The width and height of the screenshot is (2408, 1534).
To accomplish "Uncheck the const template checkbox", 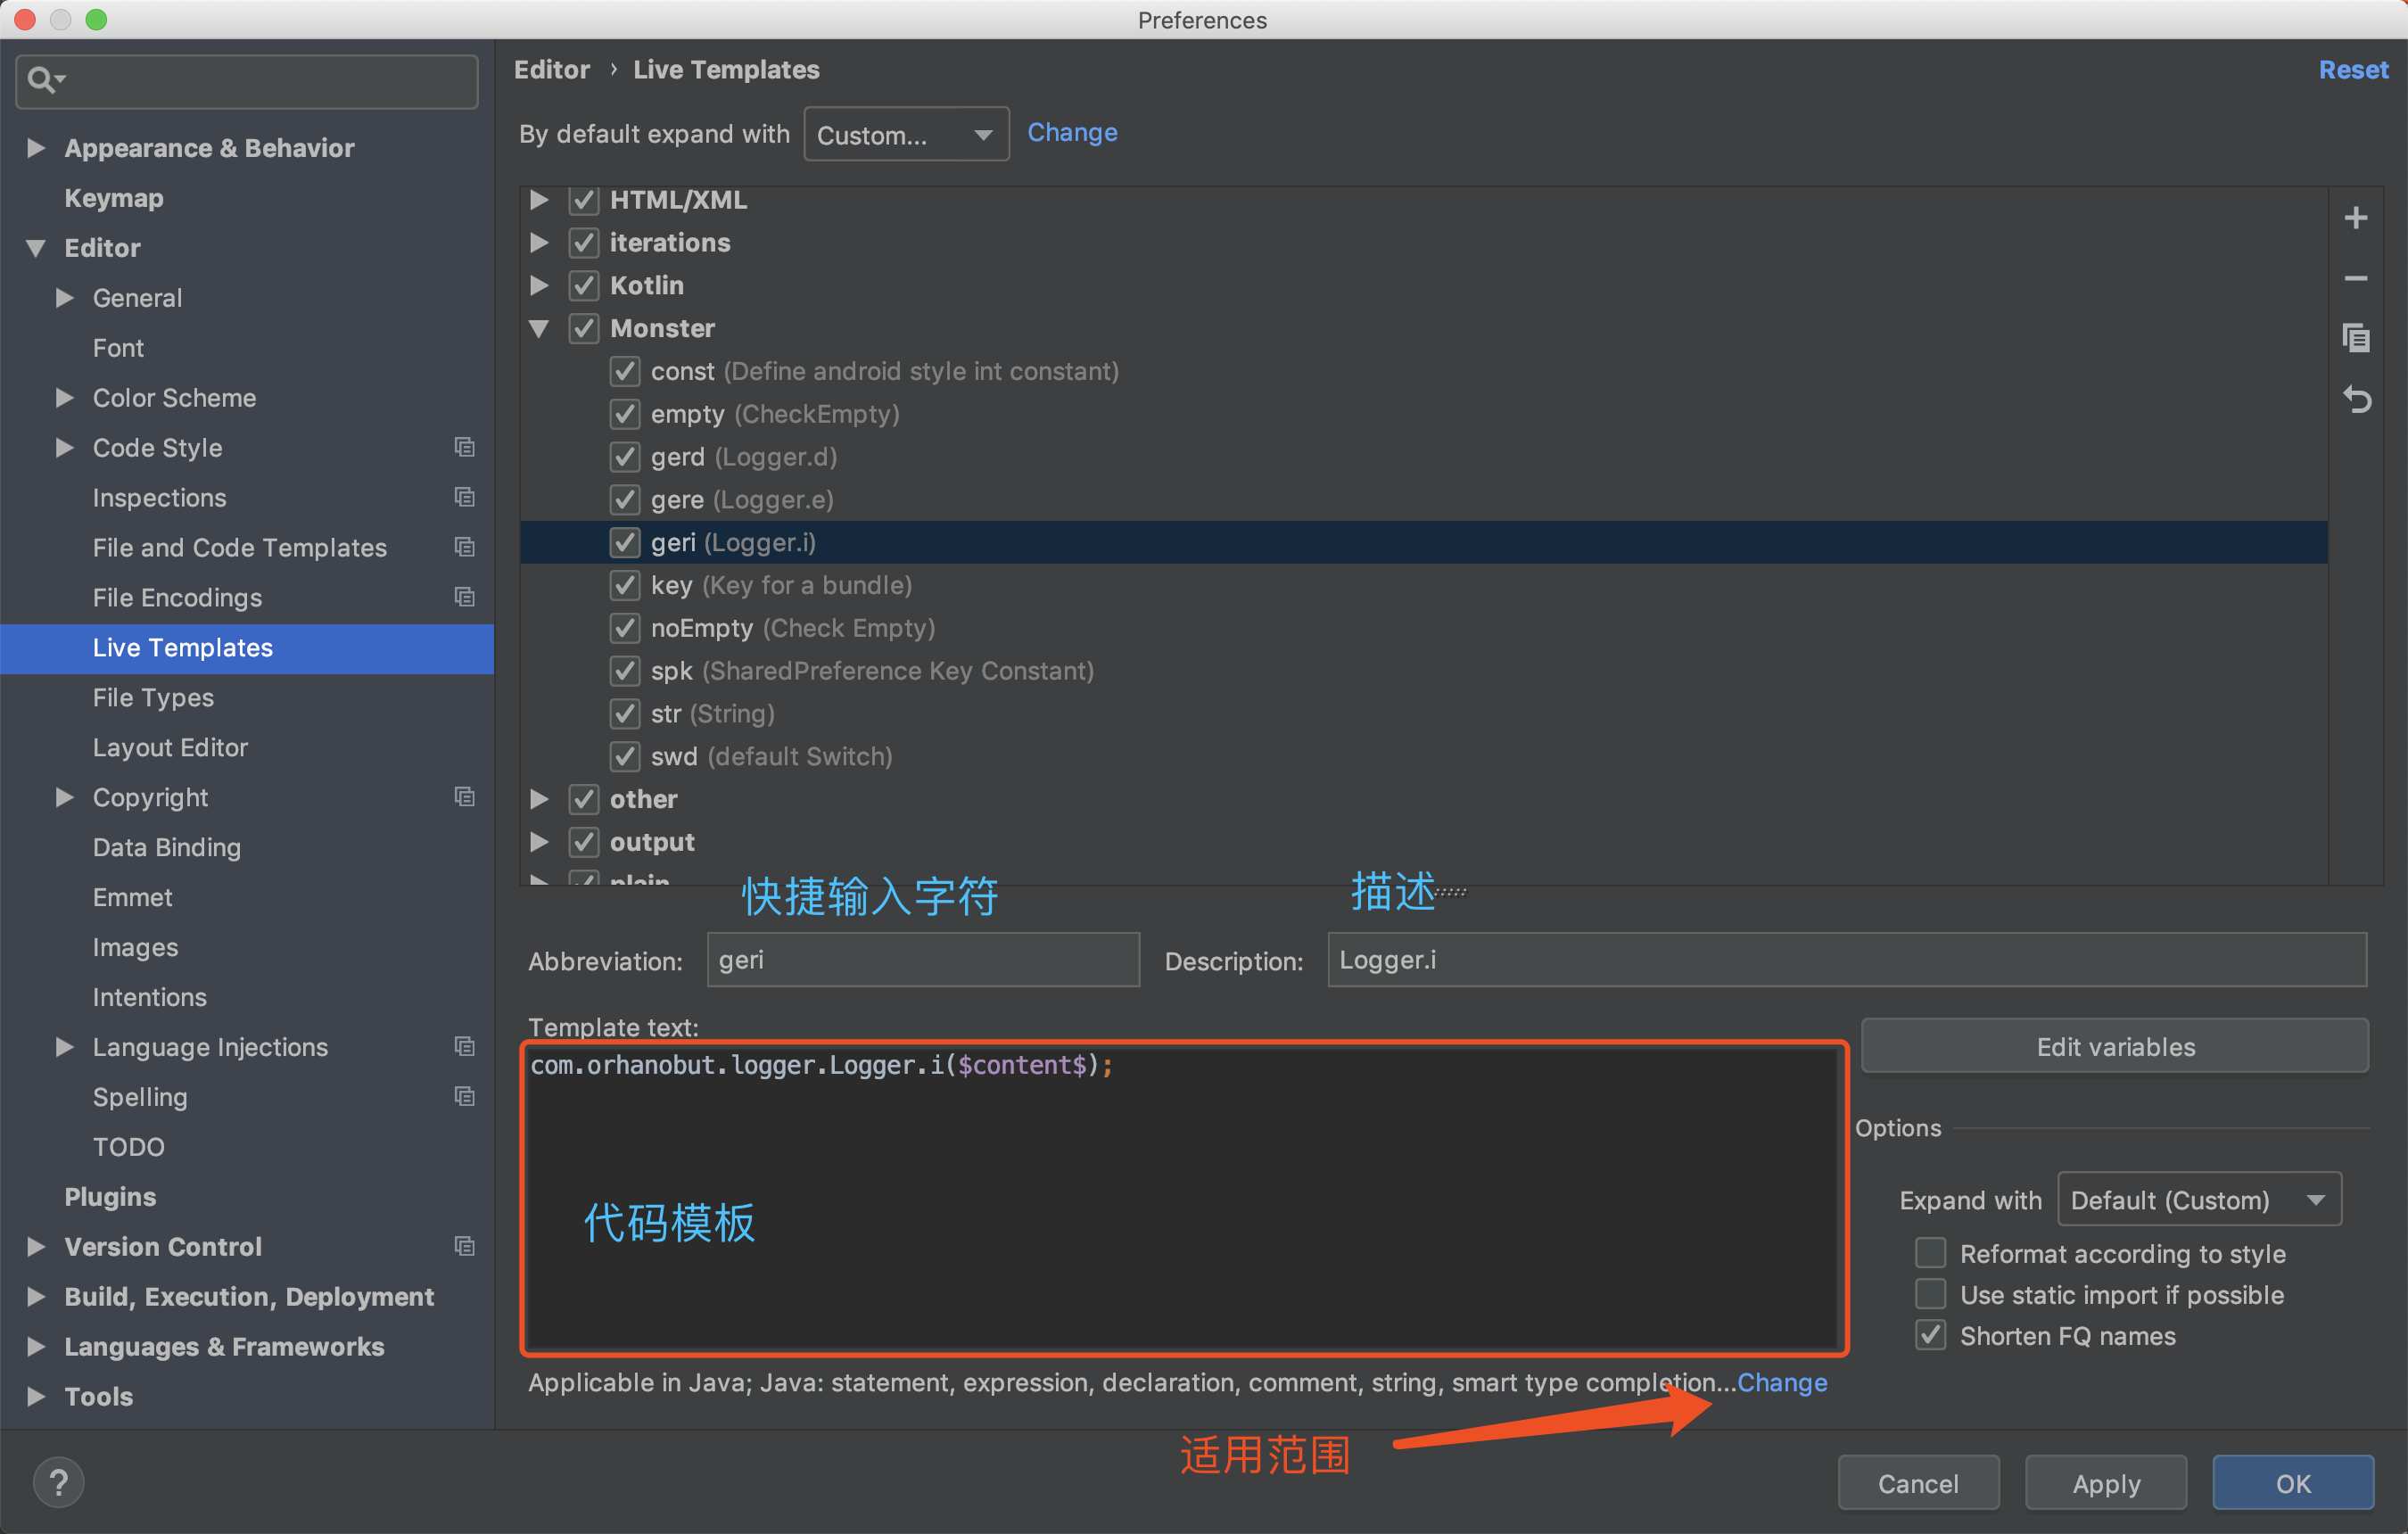I will (x=625, y=371).
